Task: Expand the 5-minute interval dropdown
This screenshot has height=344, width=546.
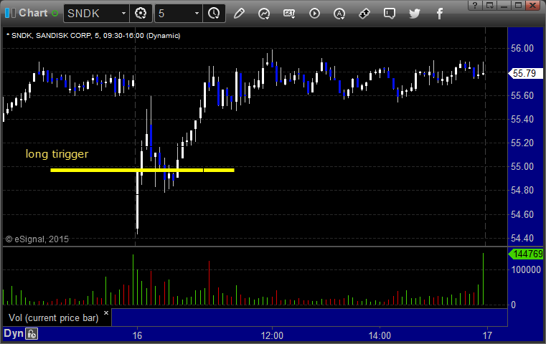Action: 197,14
